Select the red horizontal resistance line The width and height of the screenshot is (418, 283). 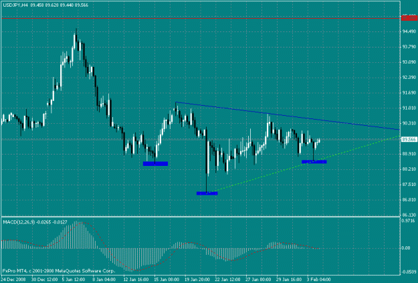click(x=200, y=19)
